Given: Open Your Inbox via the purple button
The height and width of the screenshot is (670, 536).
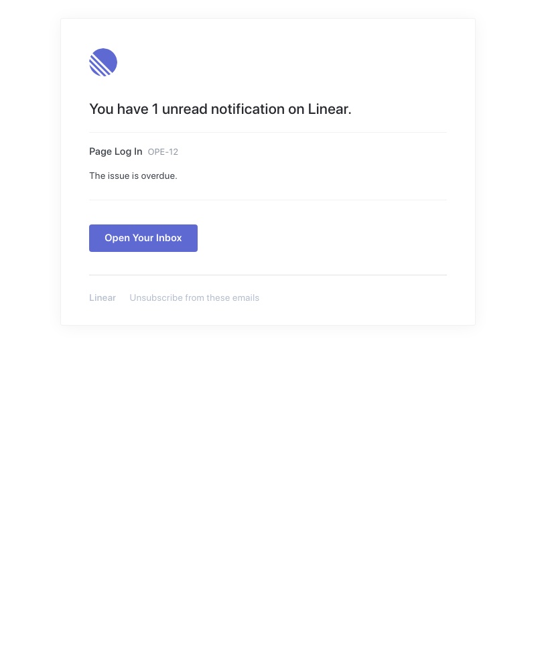Looking at the screenshot, I should [x=143, y=238].
